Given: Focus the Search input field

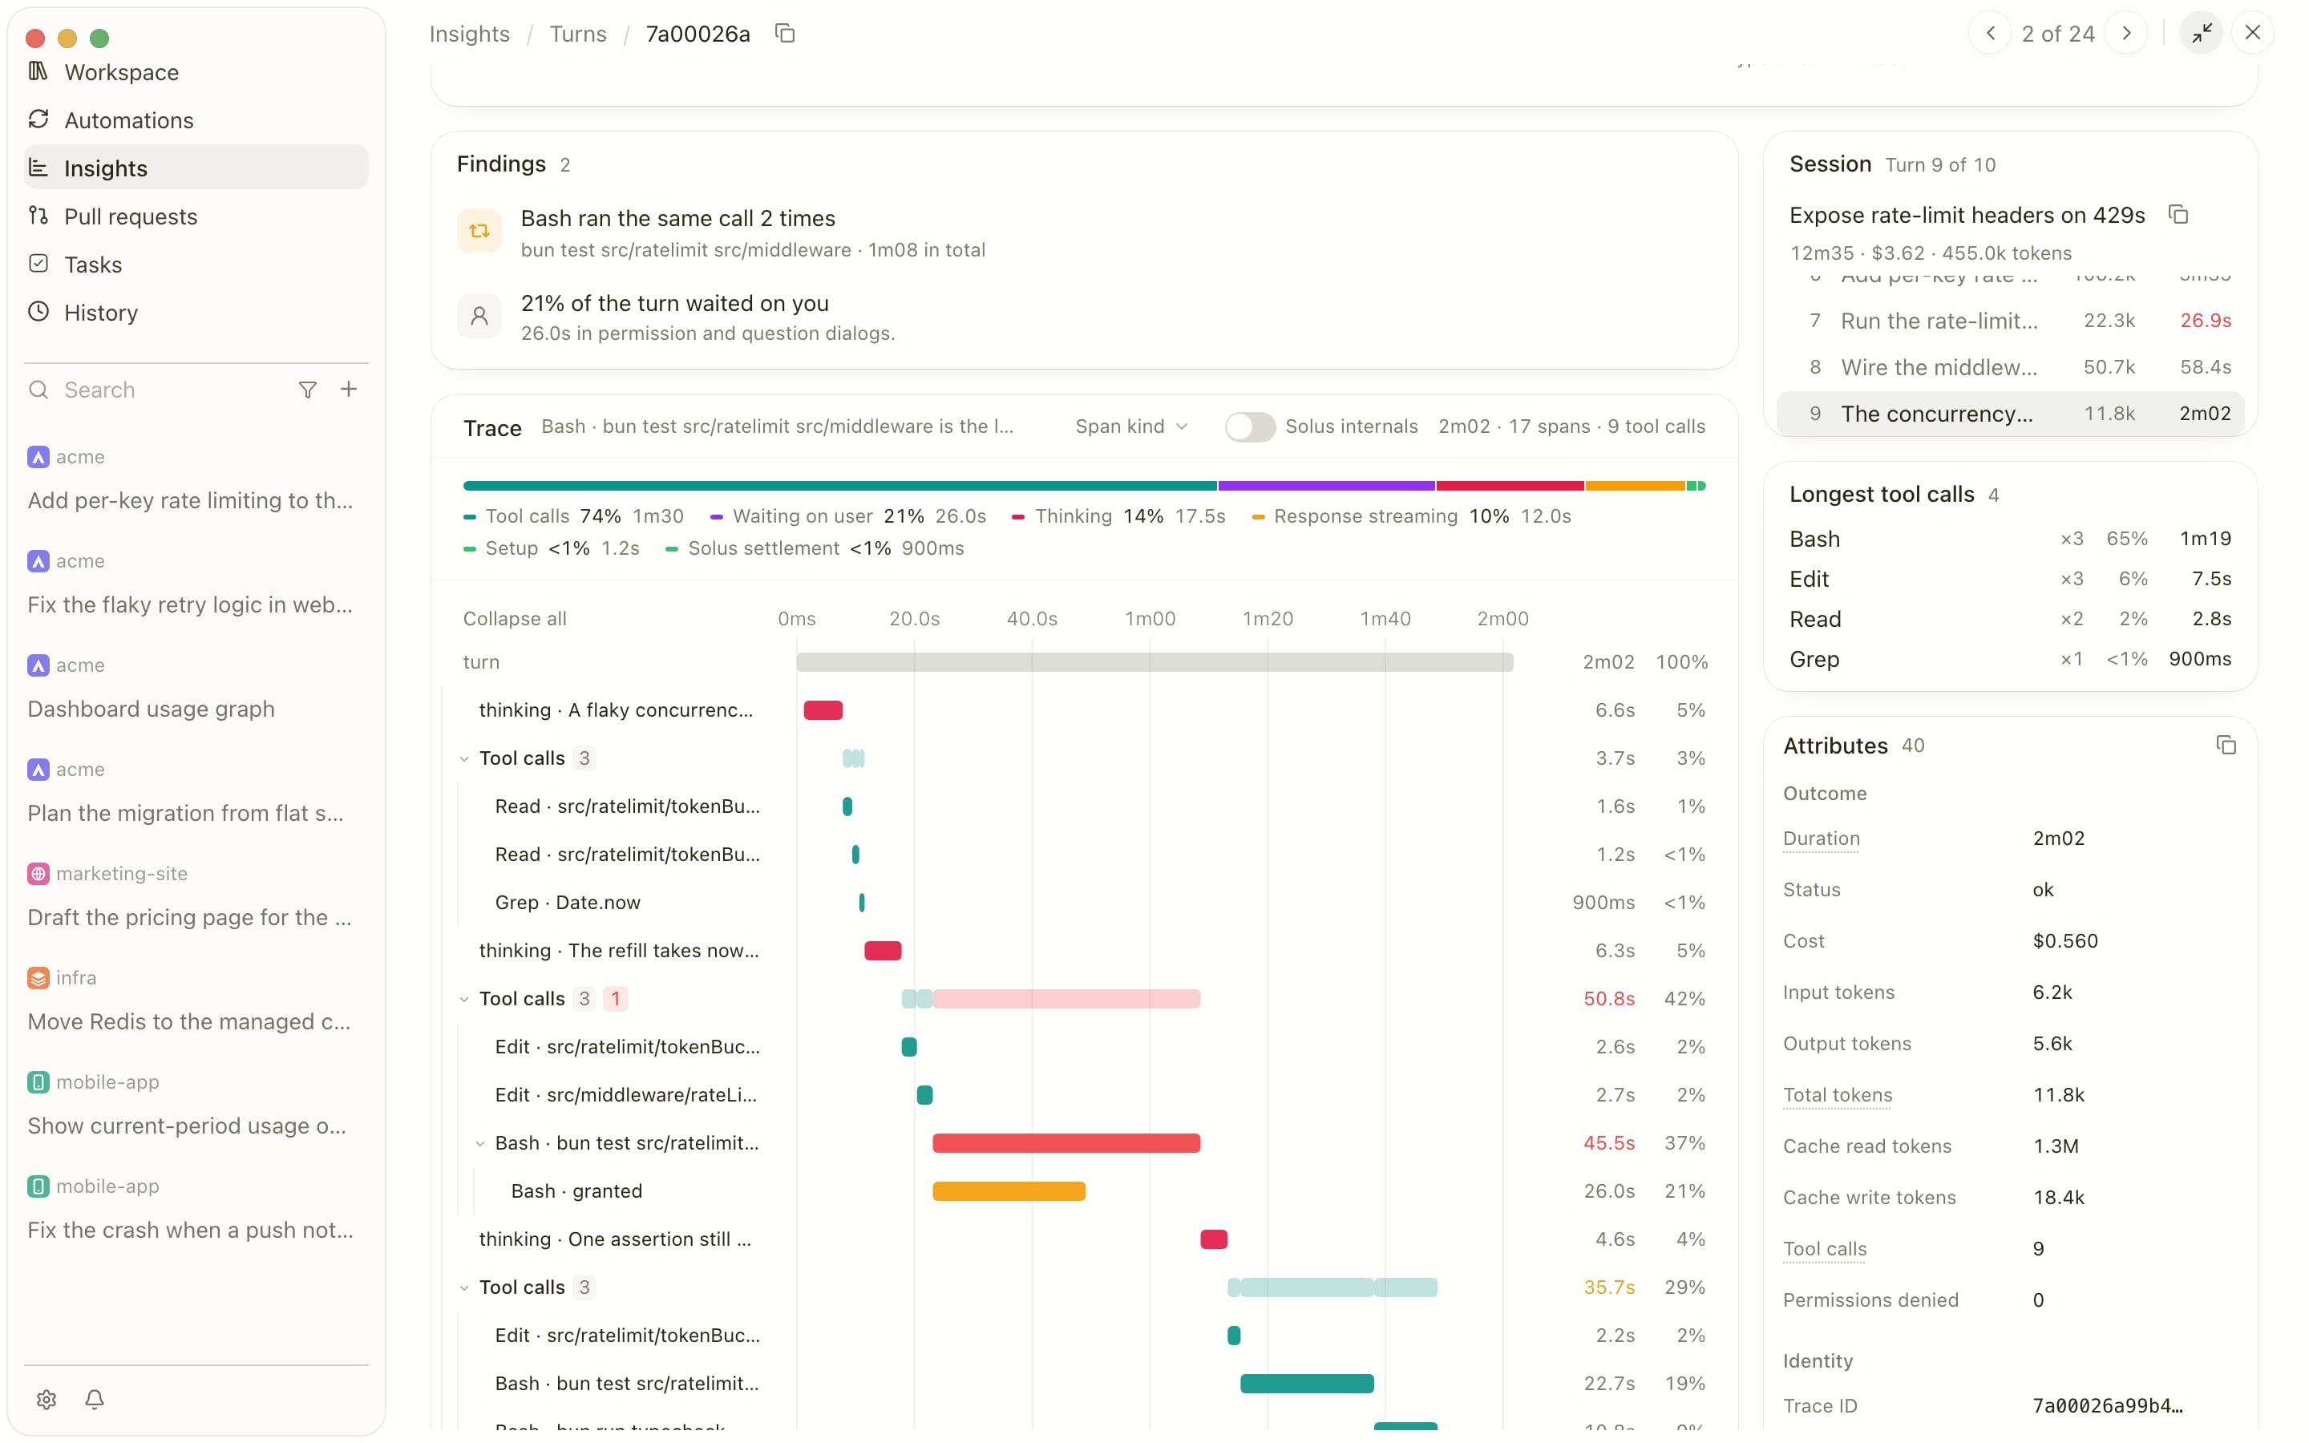Looking at the screenshot, I should click(x=172, y=390).
